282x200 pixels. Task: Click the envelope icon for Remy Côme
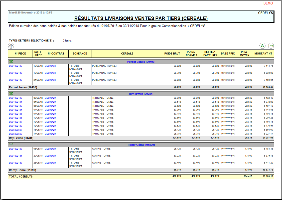click(11, 144)
